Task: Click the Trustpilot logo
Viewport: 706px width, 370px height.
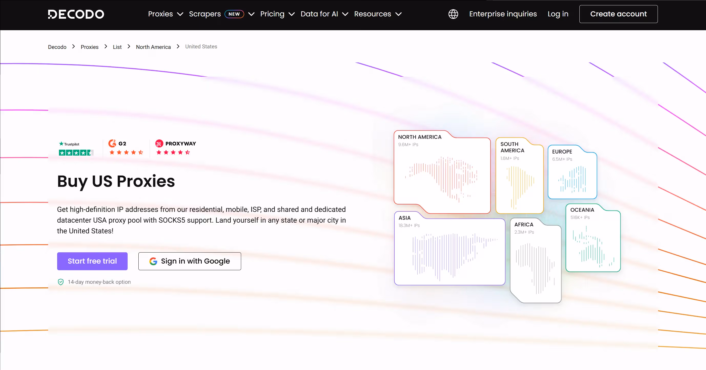Action: click(69, 144)
